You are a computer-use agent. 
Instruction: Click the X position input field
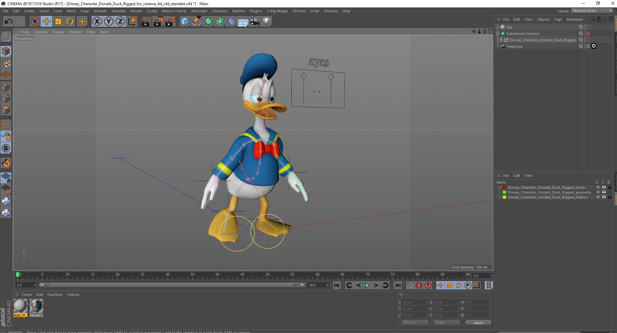(x=415, y=302)
